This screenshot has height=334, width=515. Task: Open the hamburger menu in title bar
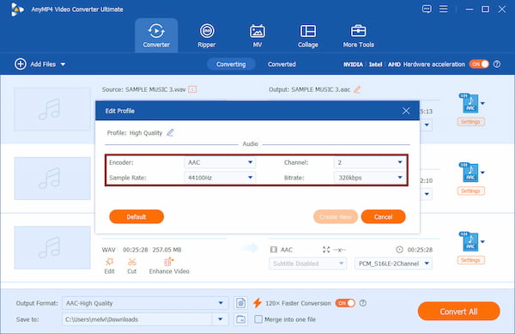[444, 9]
